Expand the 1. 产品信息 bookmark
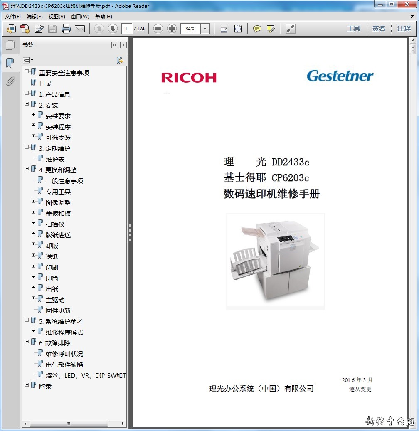This screenshot has width=419, height=431. pyautogui.click(x=27, y=93)
